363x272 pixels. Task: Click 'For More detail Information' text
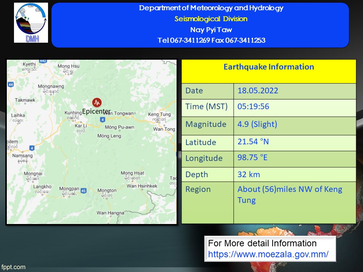[x=262, y=243]
